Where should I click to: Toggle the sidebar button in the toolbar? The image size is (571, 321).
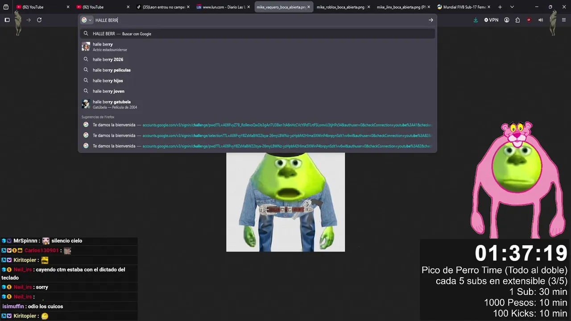point(7,20)
